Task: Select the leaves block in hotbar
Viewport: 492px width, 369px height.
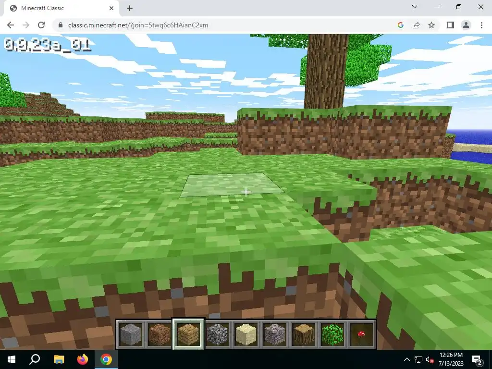Action: point(332,334)
